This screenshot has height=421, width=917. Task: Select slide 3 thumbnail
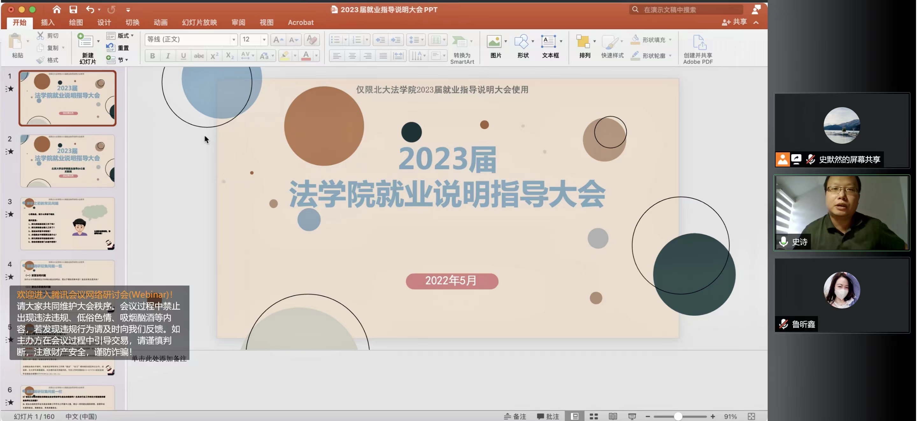(68, 224)
